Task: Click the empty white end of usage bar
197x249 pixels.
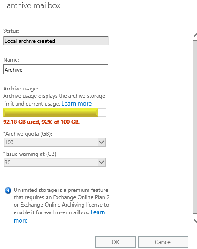Action: (x=102, y=112)
